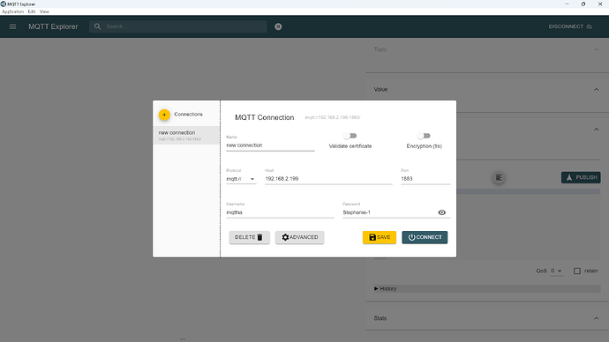Click the CONNECT button
Viewport: 609px width, 342px height.
pos(425,237)
